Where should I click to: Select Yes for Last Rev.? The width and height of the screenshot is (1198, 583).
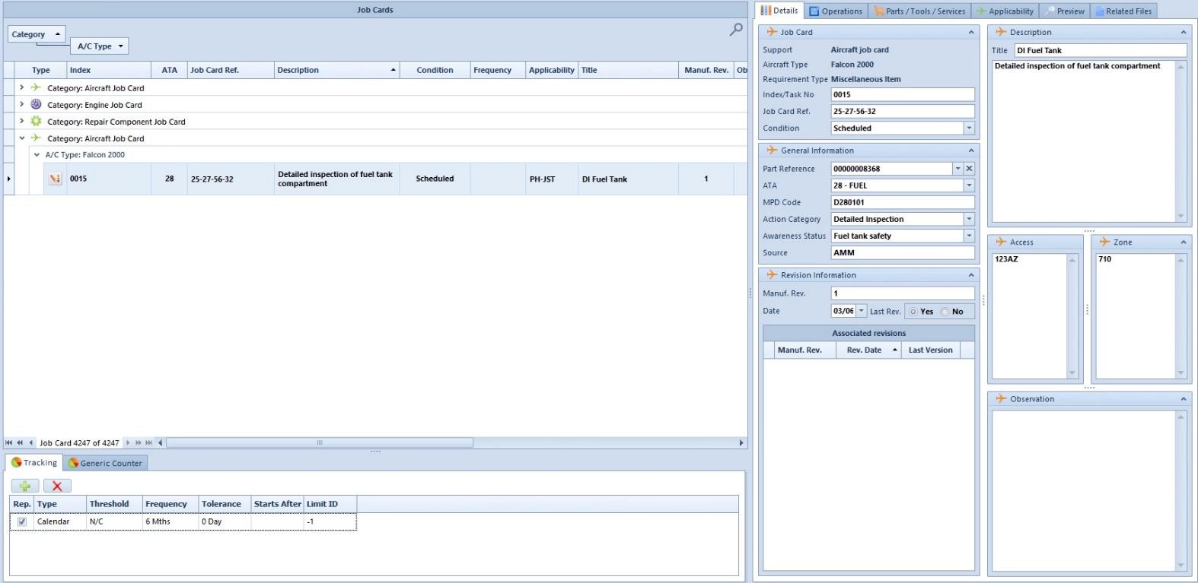point(913,312)
